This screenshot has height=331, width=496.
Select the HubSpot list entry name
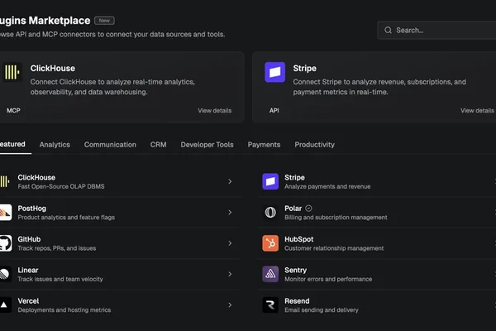(299, 239)
